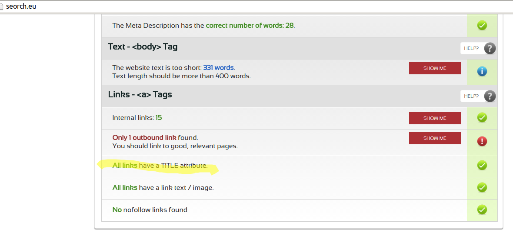Click "correct number of words: 28" text
Screen dimensions: 513x236
tap(250, 26)
